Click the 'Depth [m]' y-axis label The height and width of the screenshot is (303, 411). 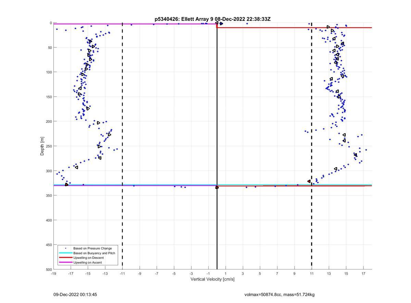click(42, 146)
